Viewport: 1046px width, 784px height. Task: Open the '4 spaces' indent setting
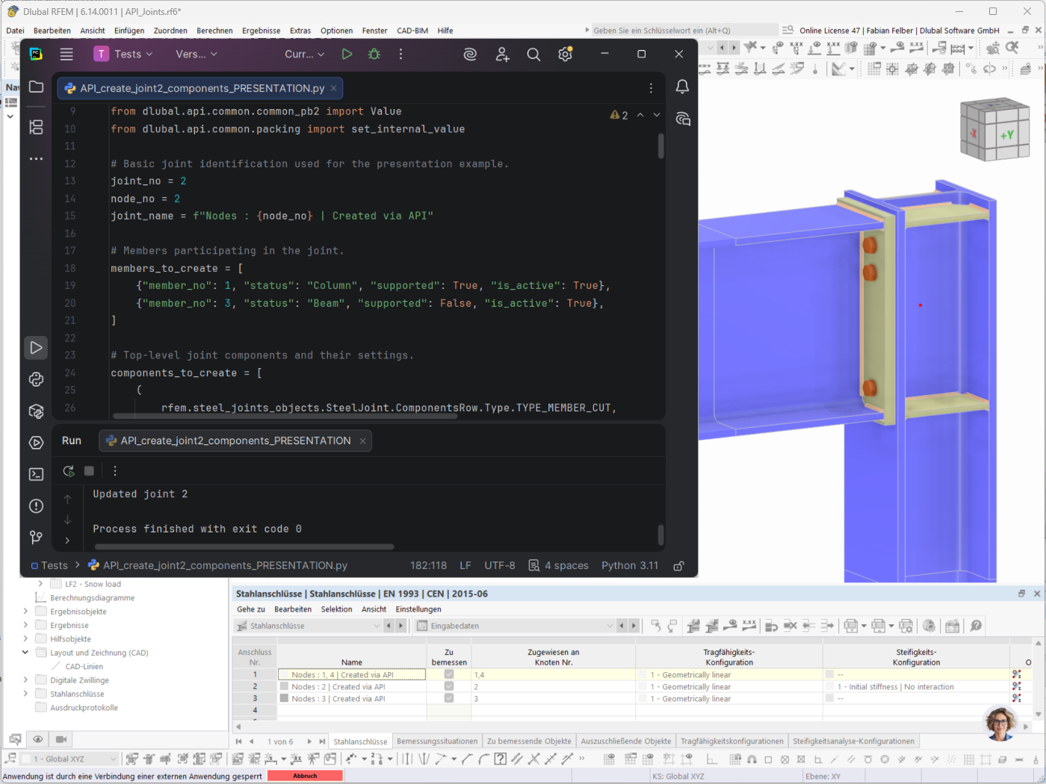tap(559, 566)
